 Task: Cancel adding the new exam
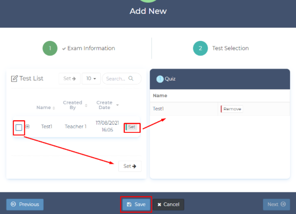click(168, 205)
